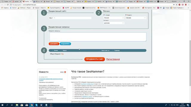Open the проверить ссылки link in the list

pos(87,96)
